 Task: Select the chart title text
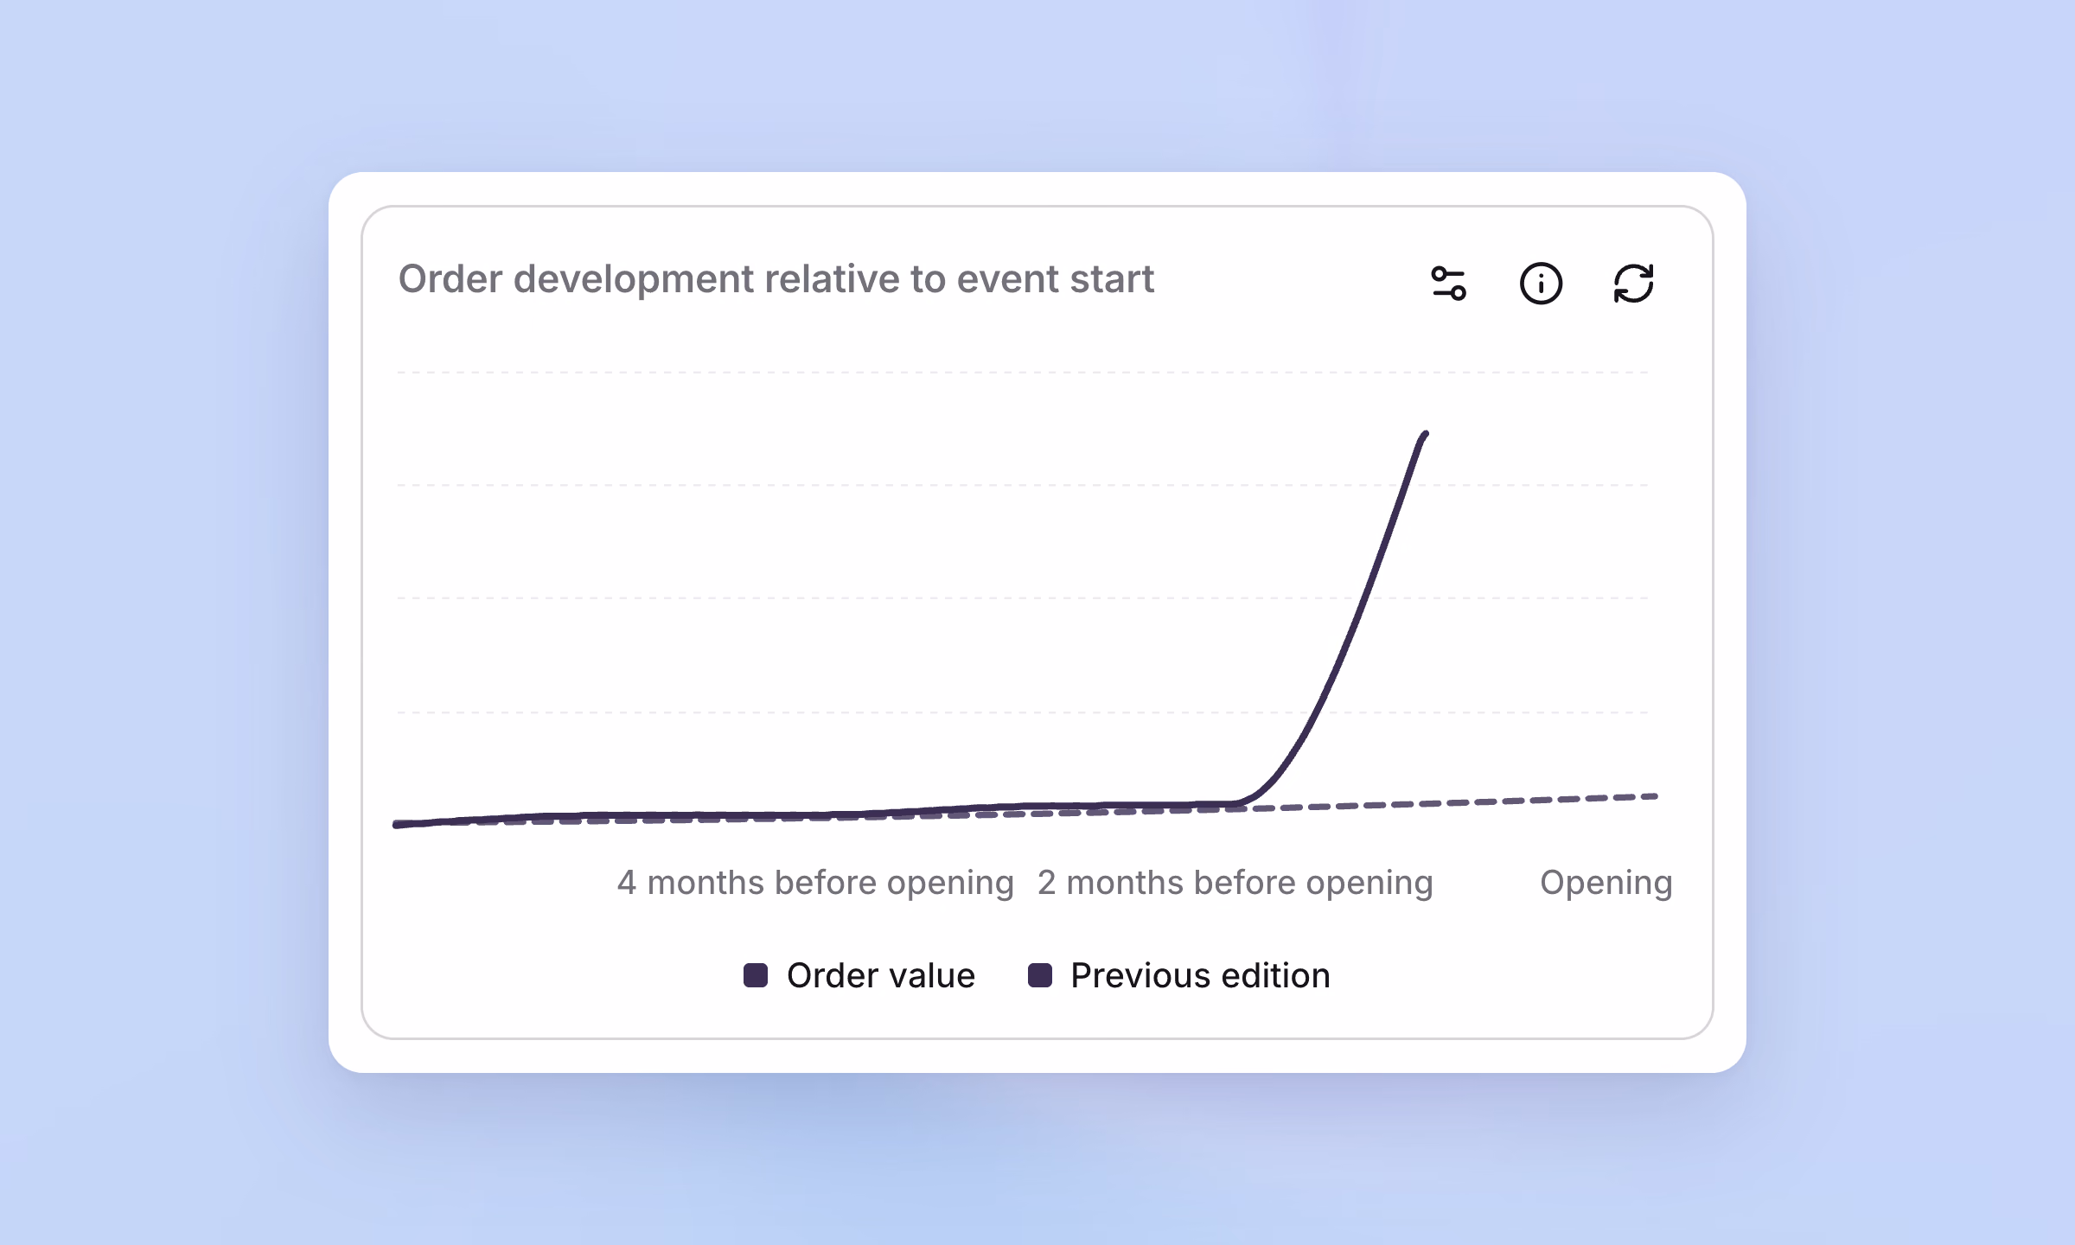776,279
